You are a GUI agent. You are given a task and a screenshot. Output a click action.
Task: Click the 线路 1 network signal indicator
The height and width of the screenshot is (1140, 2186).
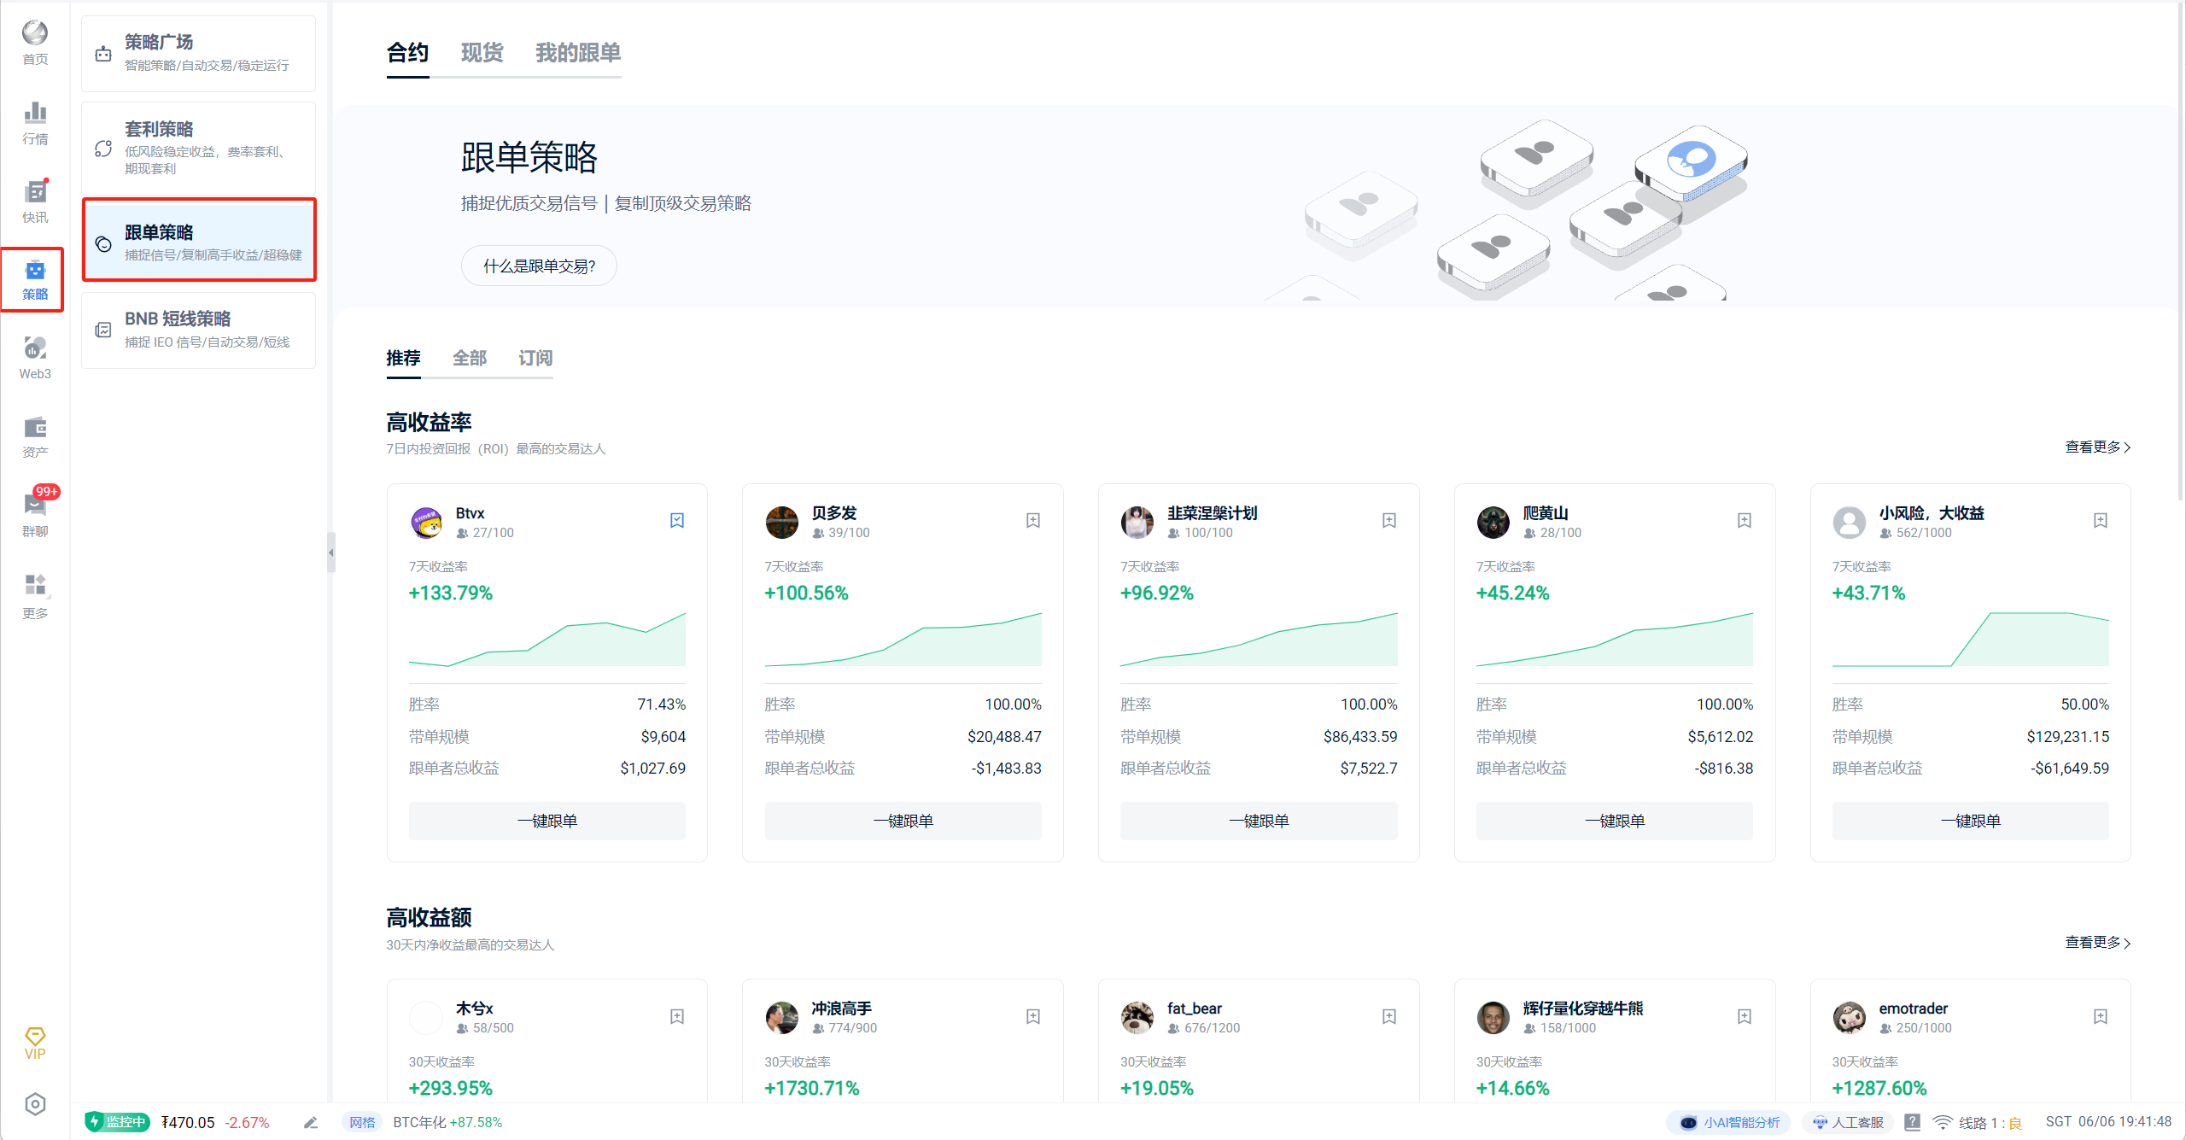coord(1978,1122)
